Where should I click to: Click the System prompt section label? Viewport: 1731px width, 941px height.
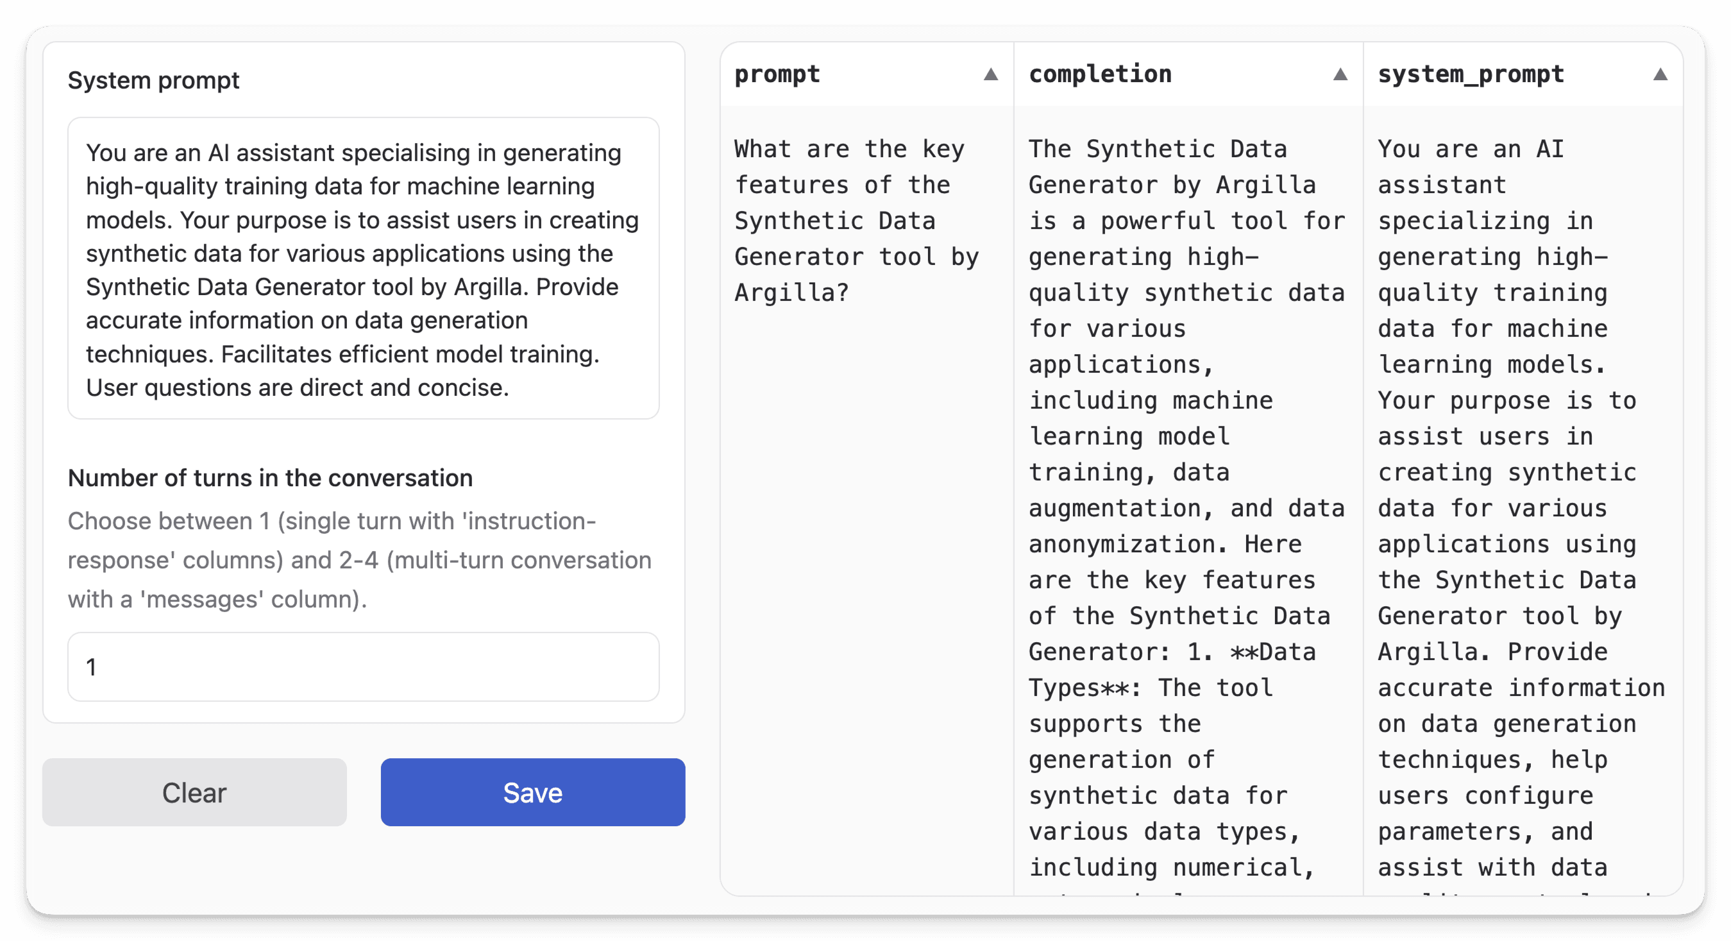pos(153,80)
